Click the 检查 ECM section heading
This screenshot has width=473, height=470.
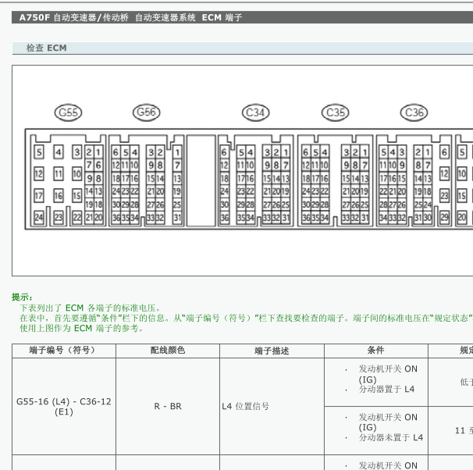pyautogui.click(x=47, y=48)
